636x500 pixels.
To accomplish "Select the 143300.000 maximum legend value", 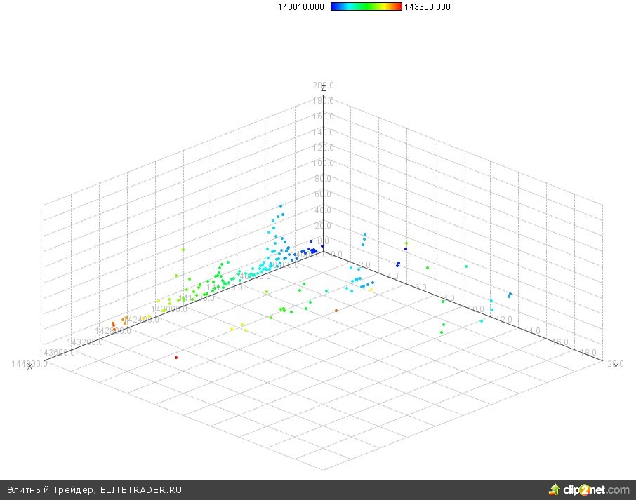I will point(428,7).
